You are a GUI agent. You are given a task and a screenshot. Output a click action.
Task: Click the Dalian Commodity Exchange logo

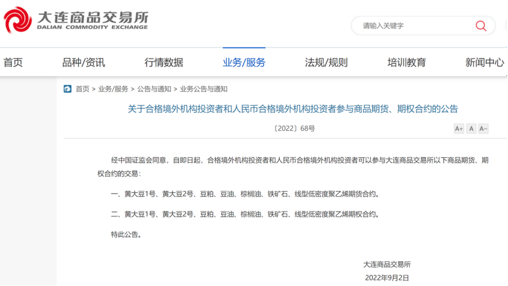tap(76, 20)
